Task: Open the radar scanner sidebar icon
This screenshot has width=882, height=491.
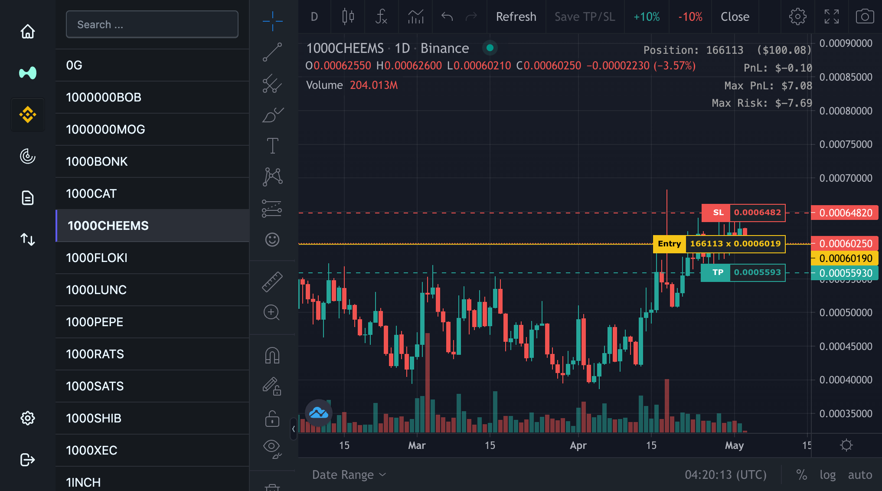Action: point(28,156)
